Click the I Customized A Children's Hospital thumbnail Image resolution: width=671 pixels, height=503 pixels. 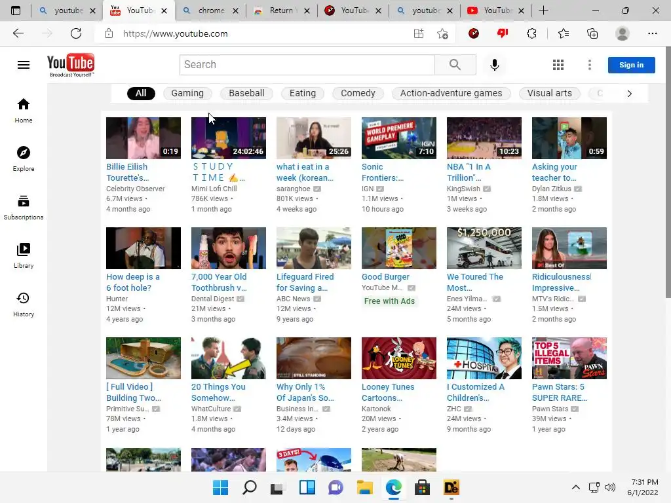coord(484,358)
